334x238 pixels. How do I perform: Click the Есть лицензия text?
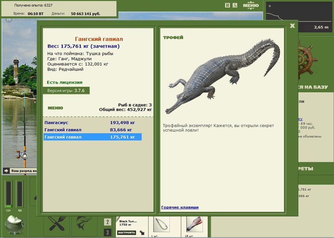(x=65, y=82)
